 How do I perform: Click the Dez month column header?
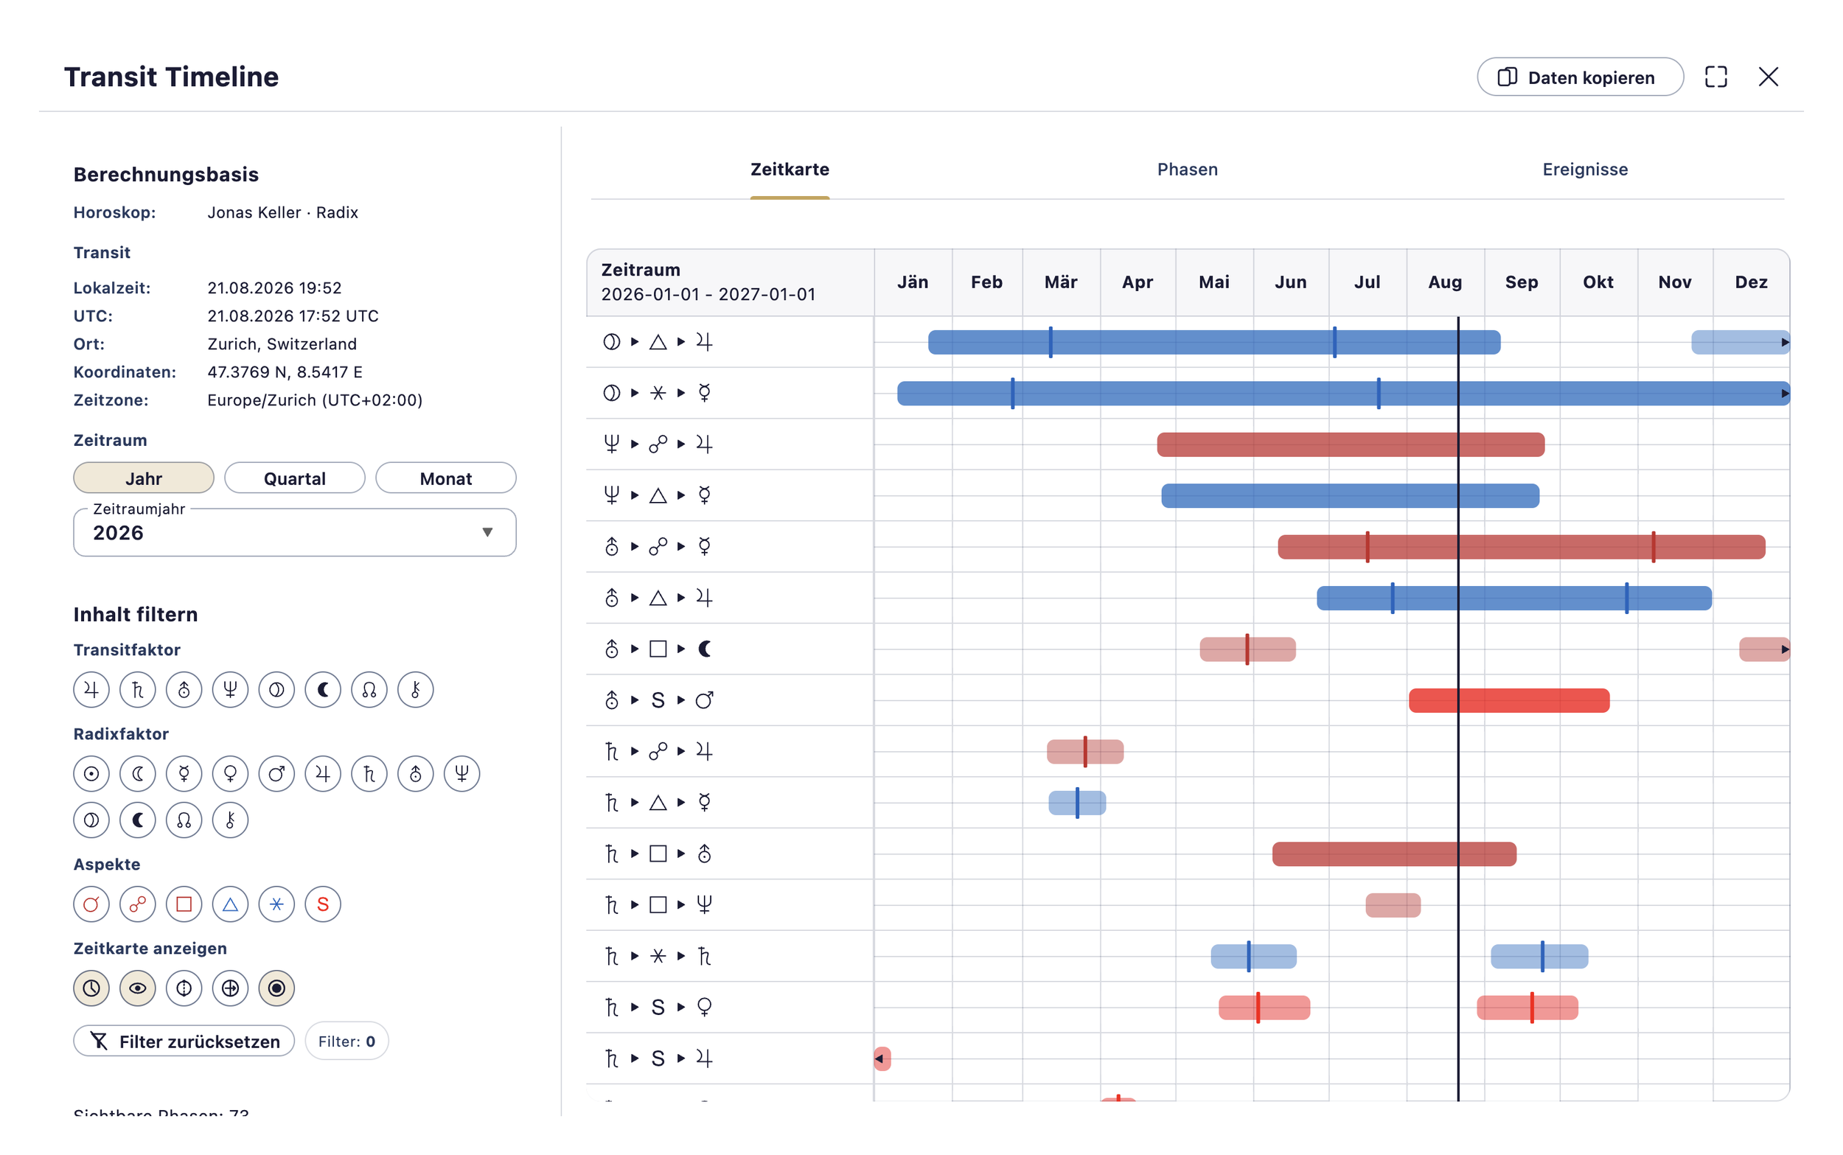[x=1752, y=282]
